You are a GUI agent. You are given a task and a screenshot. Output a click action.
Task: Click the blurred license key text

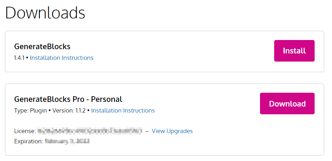point(90,131)
